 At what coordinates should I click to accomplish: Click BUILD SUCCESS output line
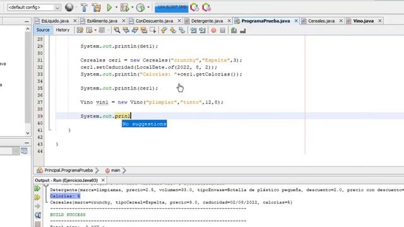click(68, 214)
